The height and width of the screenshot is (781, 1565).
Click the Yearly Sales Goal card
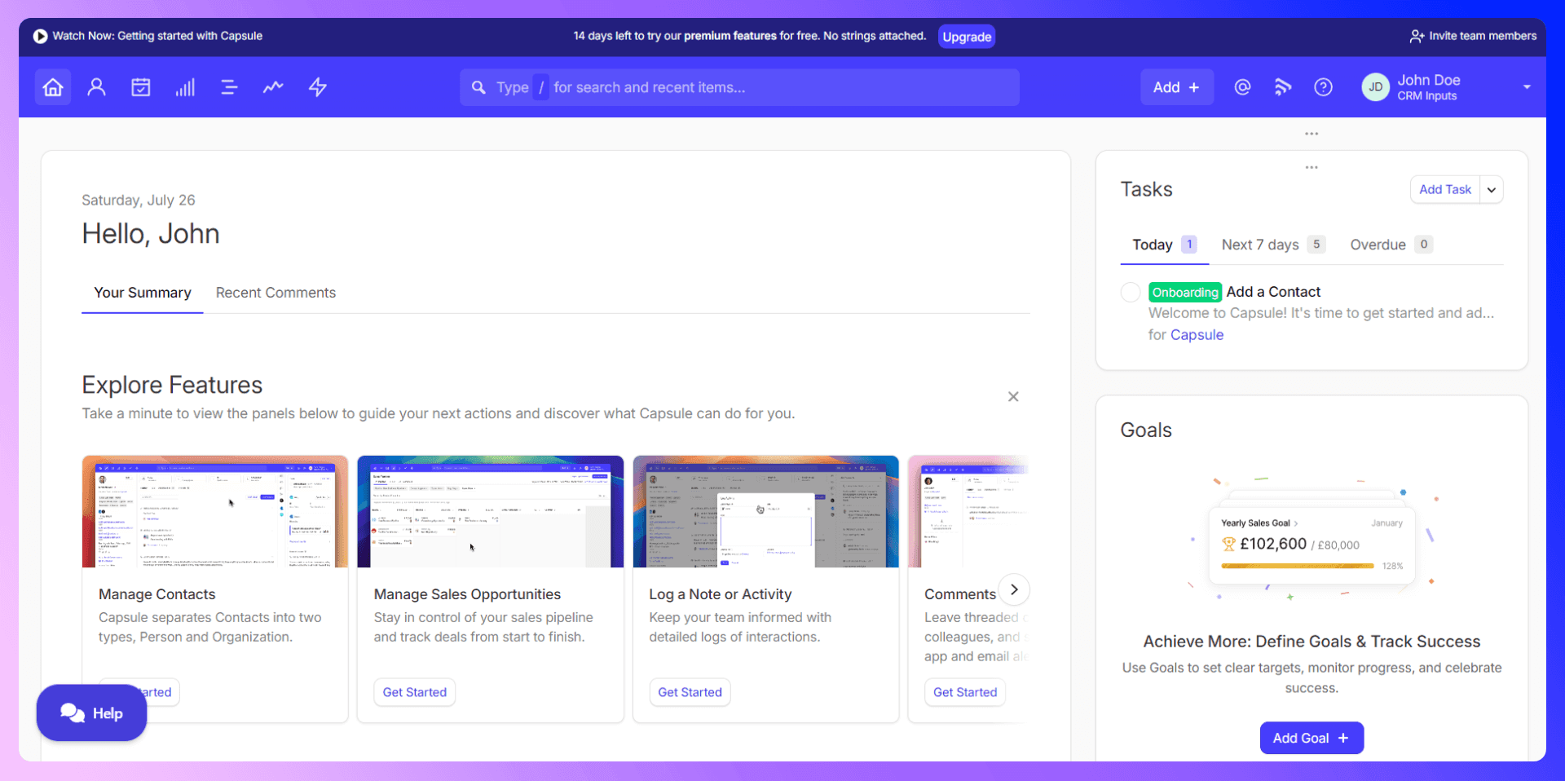(1312, 545)
